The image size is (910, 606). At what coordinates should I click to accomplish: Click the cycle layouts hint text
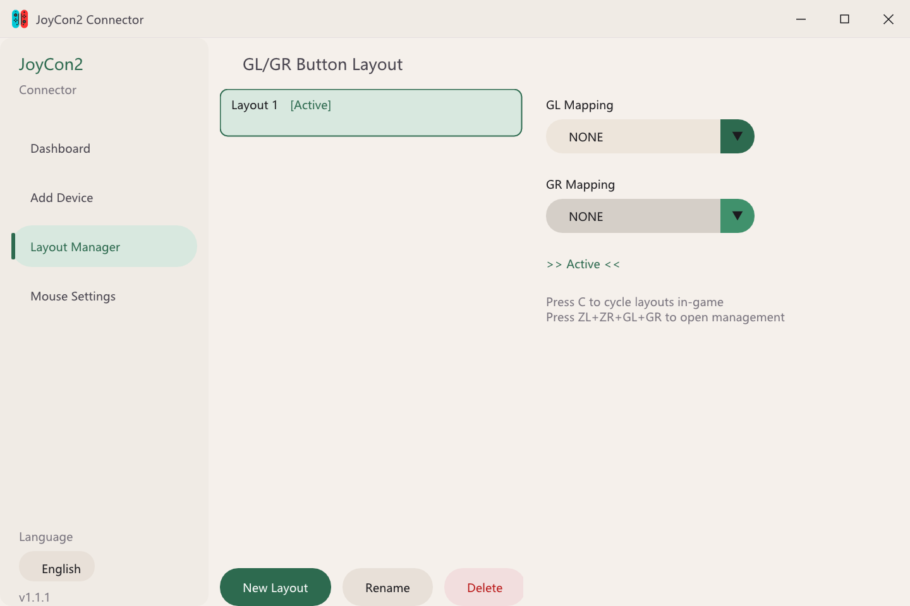(x=634, y=302)
